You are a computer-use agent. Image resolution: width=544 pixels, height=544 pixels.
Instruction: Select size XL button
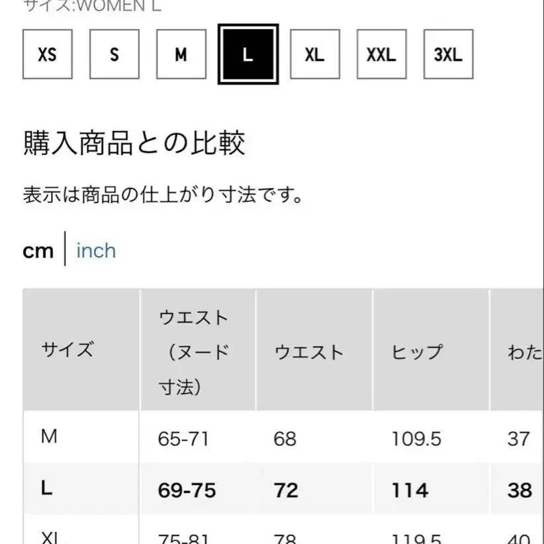click(314, 54)
